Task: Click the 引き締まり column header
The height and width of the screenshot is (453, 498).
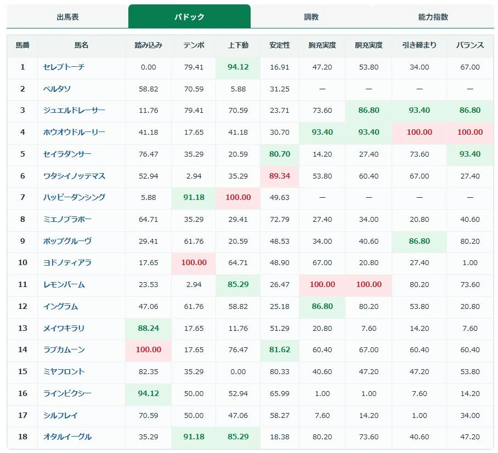Action: pyautogui.click(x=419, y=45)
